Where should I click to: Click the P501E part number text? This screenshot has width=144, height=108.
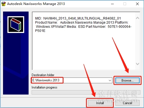(40, 31)
